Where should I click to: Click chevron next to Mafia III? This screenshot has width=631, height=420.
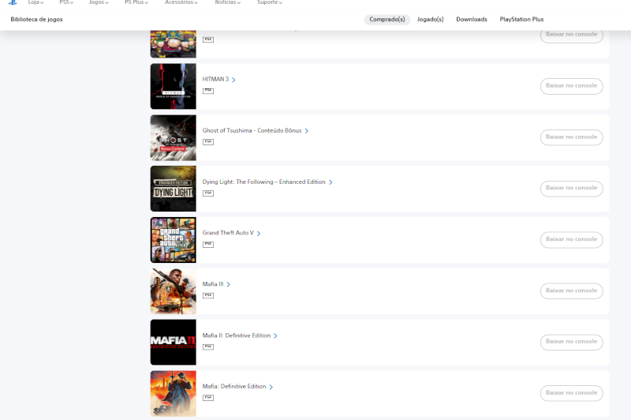click(x=228, y=284)
